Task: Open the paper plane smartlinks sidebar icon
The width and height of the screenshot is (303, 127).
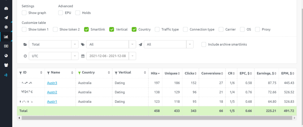Action: [x=6, y=18]
